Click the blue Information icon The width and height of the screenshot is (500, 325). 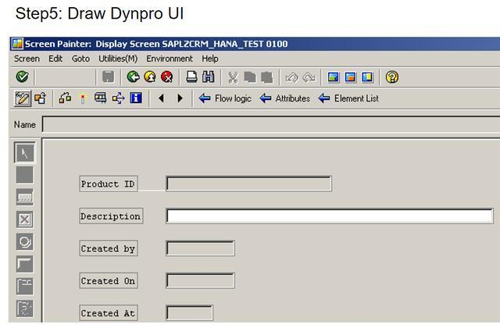click(x=136, y=98)
